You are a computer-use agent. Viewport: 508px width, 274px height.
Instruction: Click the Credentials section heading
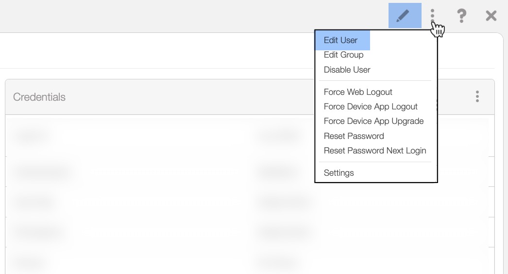coord(39,97)
